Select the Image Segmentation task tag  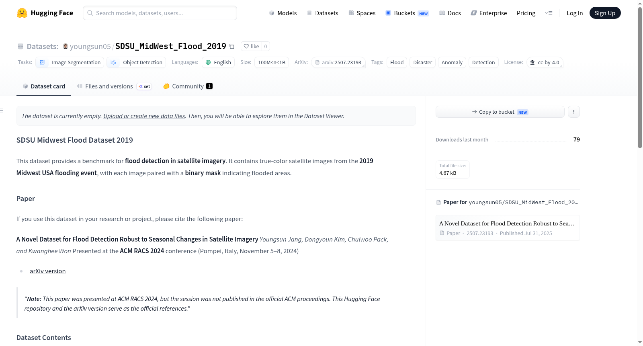(x=70, y=62)
